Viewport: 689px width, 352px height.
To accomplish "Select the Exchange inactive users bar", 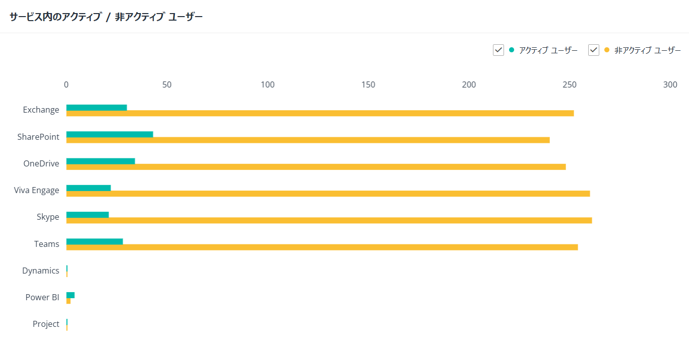I will point(320,113).
